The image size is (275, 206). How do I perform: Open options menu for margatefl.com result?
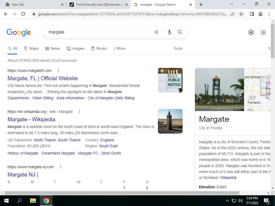58,71
